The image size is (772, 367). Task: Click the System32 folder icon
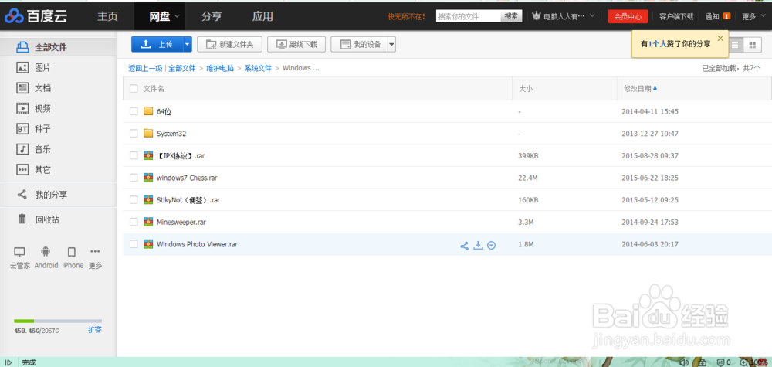click(x=148, y=134)
